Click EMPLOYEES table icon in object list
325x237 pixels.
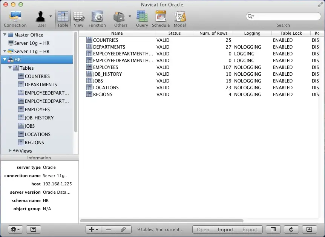click(89, 67)
